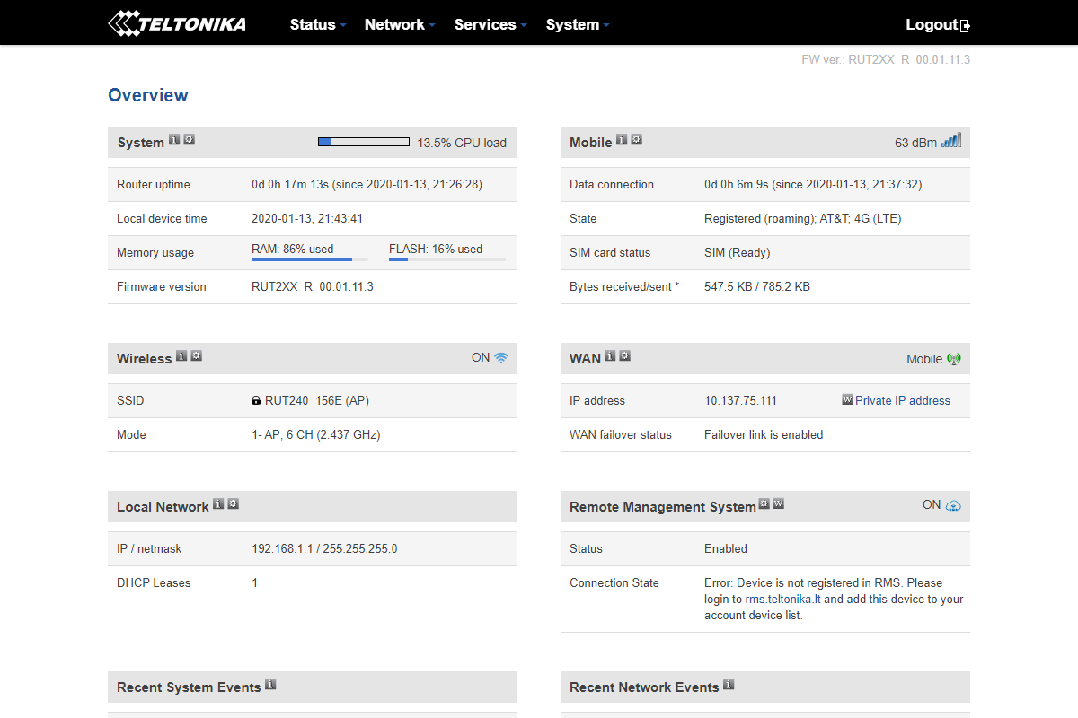Click the Mobile panel info icon
This screenshot has width=1078, height=718.
point(622,140)
